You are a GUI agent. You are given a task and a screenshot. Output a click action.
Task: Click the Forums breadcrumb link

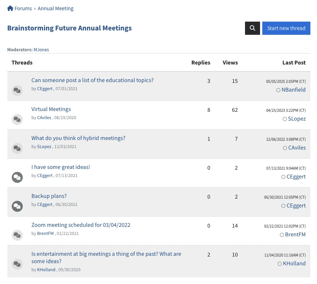point(23,8)
